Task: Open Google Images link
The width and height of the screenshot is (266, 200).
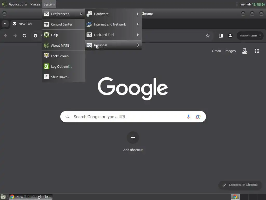Action: coord(230,51)
